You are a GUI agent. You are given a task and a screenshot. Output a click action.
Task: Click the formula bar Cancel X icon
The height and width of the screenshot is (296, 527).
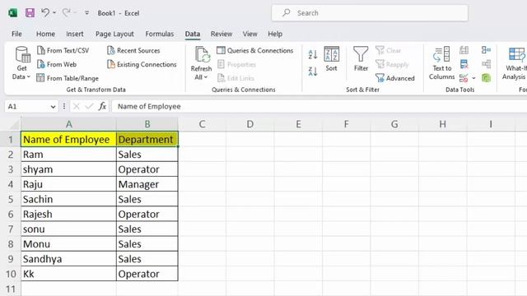[77, 106]
